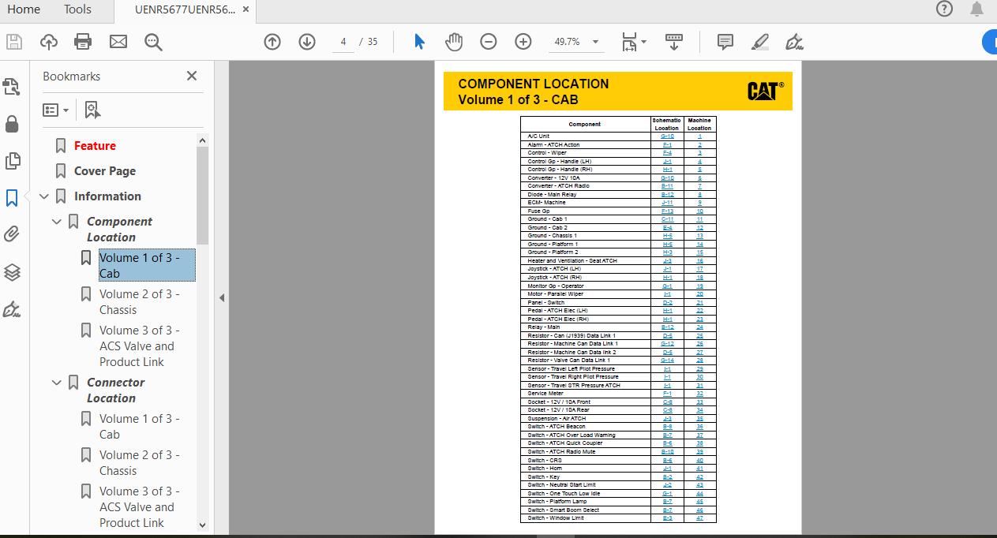
Task: Open the sidebar export pages icon
Action: 12,86
